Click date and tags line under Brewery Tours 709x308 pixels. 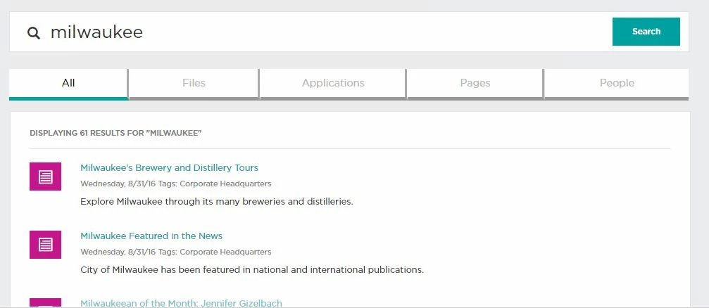click(176, 184)
